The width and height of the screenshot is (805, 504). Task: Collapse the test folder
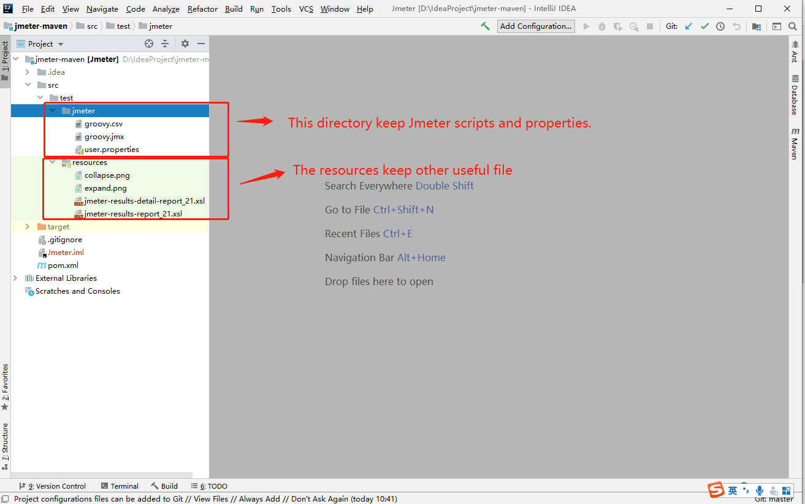(x=40, y=98)
